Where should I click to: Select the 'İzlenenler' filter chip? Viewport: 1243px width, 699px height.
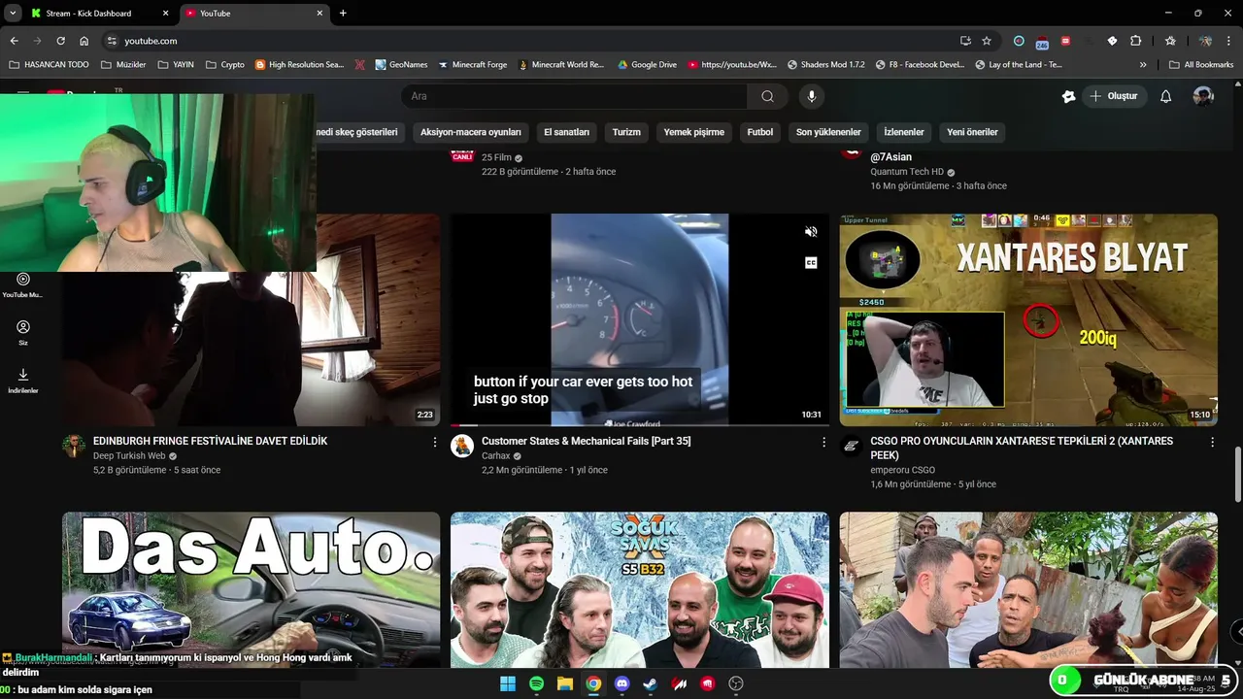point(904,132)
